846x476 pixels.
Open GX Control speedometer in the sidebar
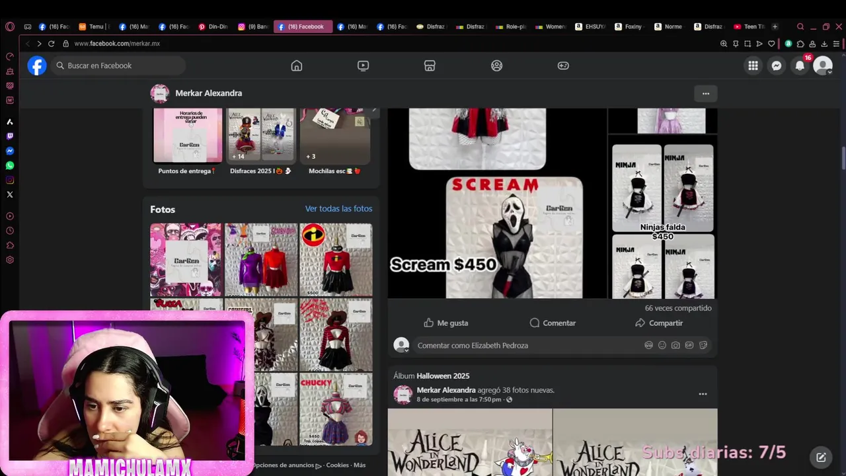9,56
